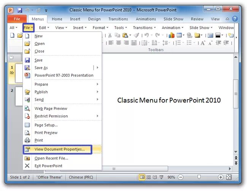Click the Chinese (PRC) language indicator
The width and height of the screenshot is (247, 191).
(81, 177)
